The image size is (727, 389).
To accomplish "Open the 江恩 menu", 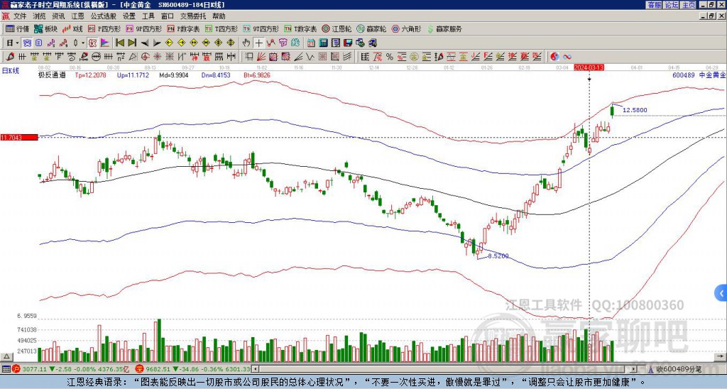I will click(77, 16).
